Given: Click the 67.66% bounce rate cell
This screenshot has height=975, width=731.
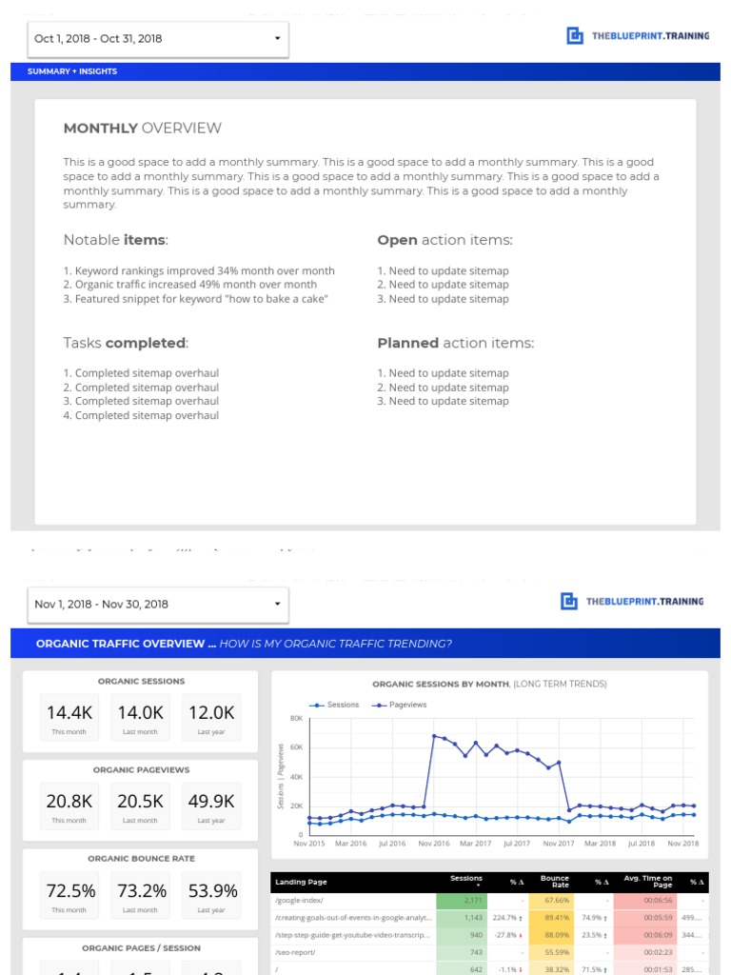Looking at the screenshot, I should point(551,900).
